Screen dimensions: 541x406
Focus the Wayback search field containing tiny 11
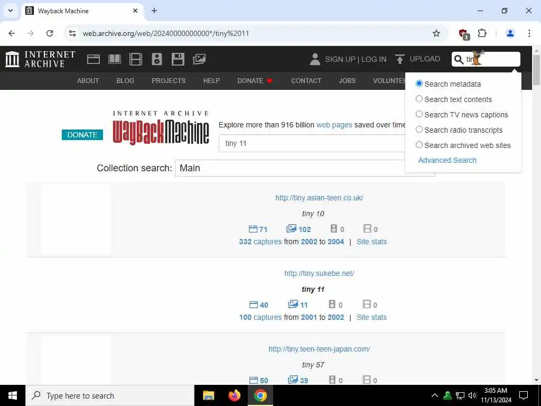pyautogui.click(x=312, y=143)
